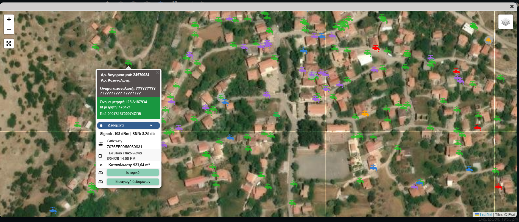Open the map layers control
The image size is (519, 222).
(x=506, y=22)
